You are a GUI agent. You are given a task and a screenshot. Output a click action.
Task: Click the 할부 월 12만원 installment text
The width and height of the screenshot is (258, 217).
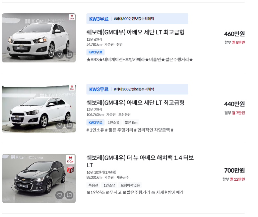[x=234, y=179]
